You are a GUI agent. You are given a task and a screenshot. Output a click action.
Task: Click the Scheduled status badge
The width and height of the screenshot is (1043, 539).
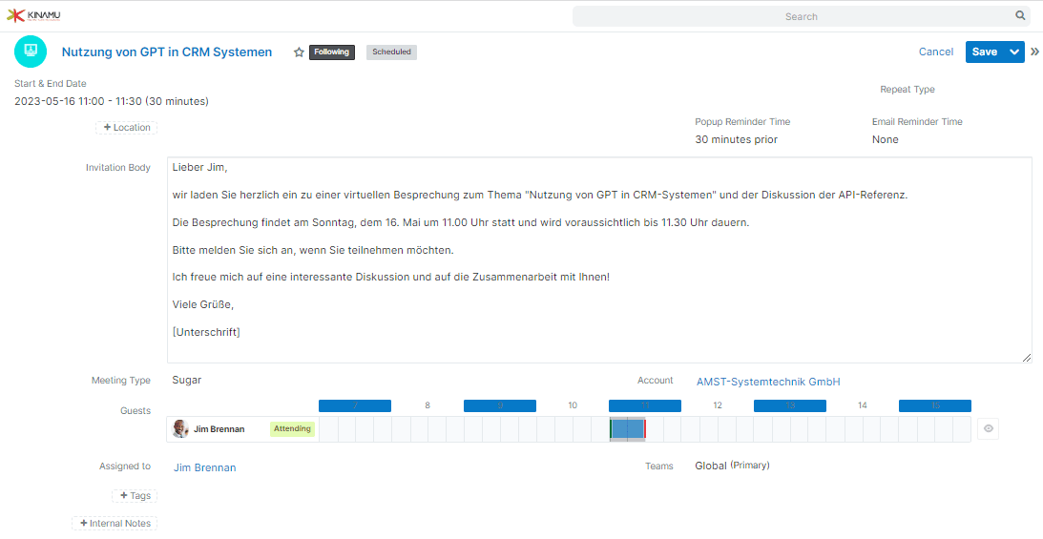point(392,52)
